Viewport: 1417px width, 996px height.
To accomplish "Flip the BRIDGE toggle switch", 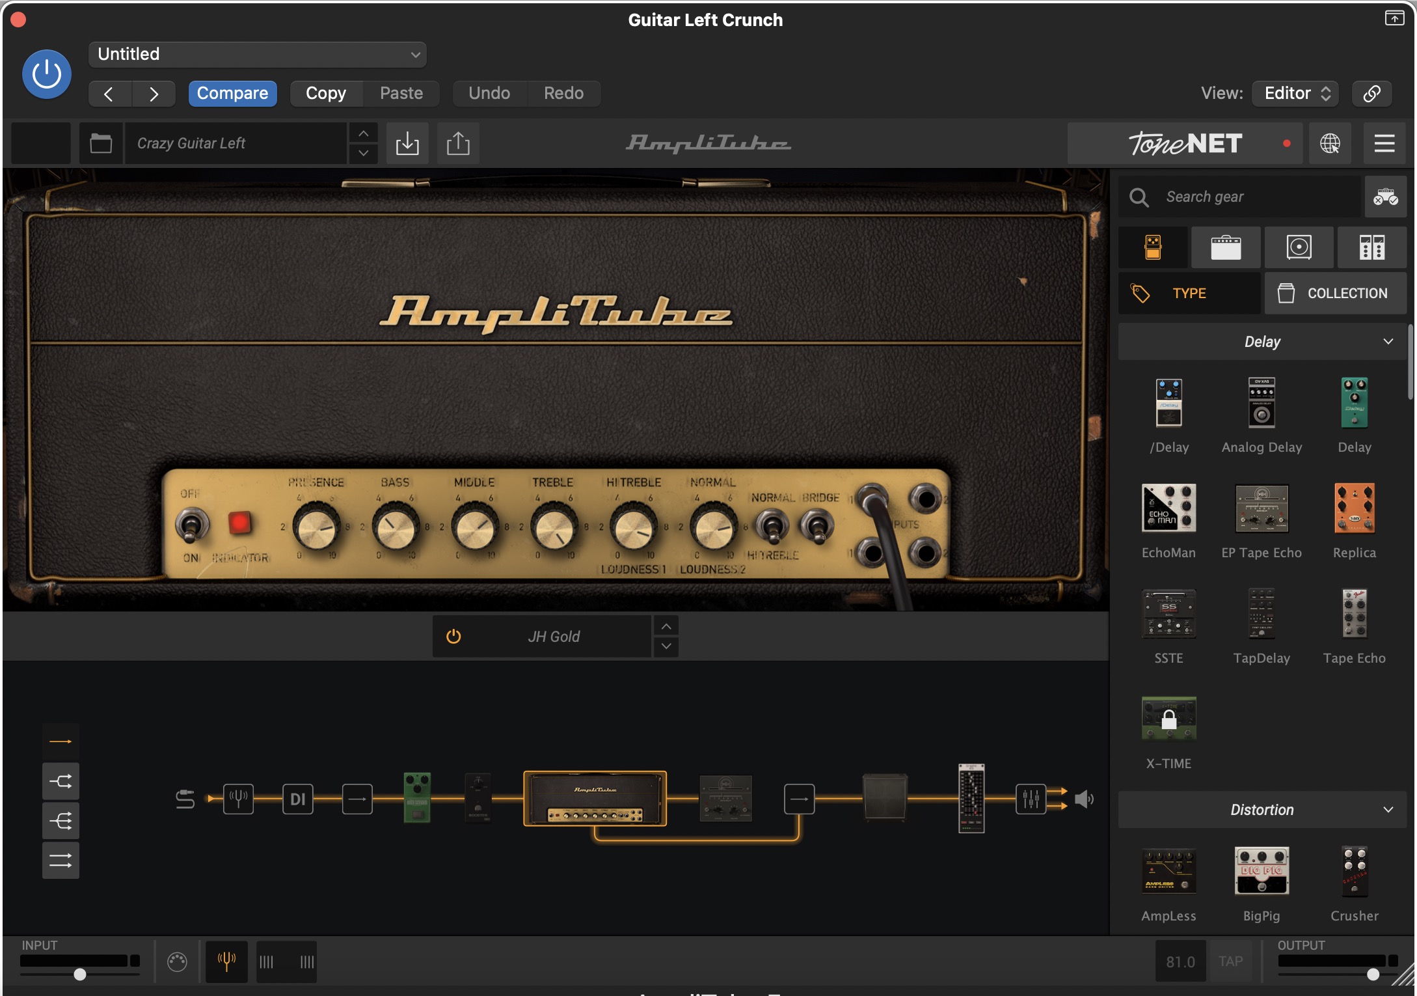I will click(816, 526).
